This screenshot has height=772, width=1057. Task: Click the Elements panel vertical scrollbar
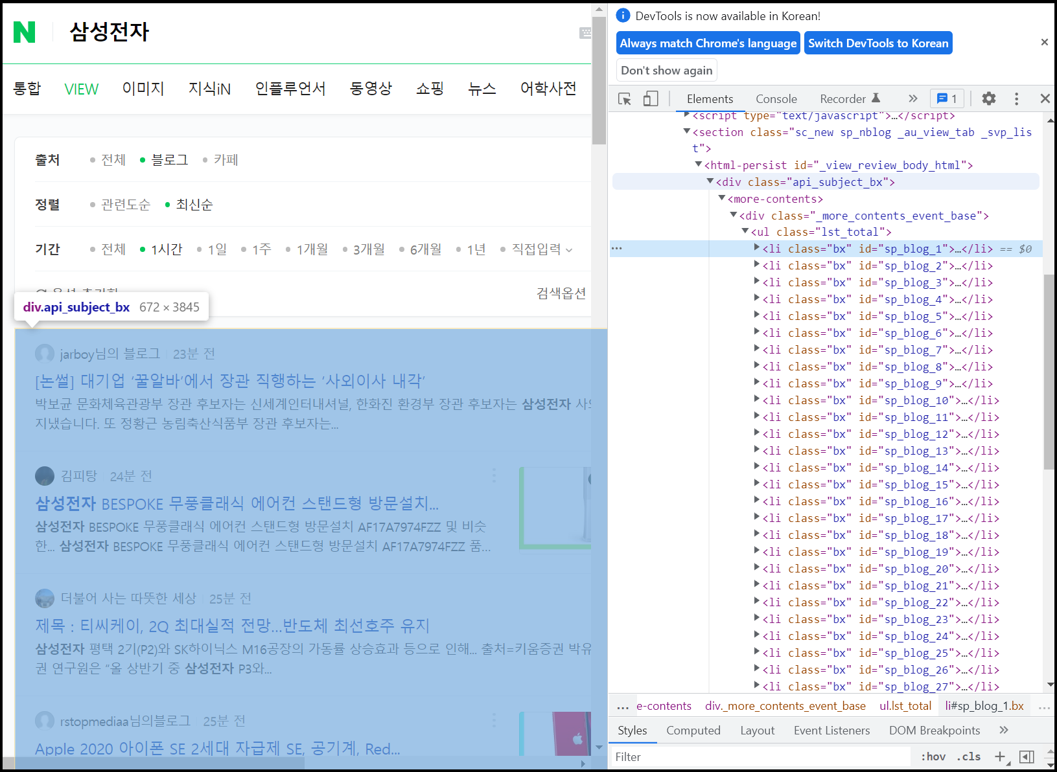pyautogui.click(x=1049, y=372)
